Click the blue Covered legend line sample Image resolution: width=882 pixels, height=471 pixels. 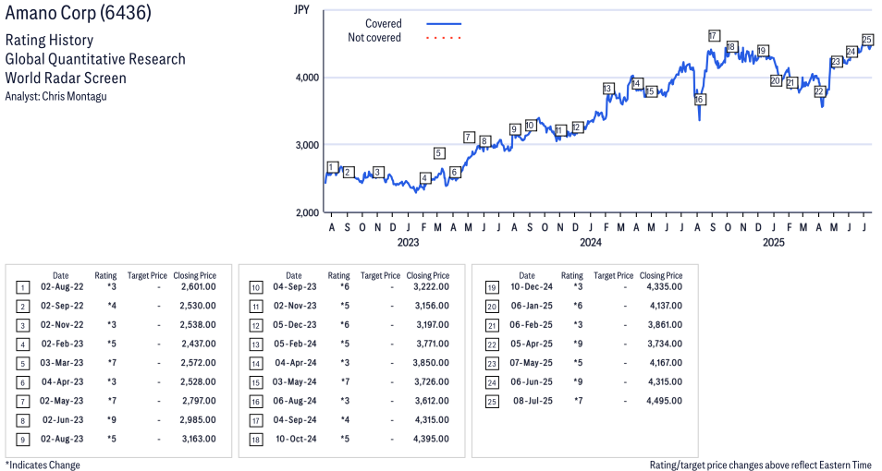coord(444,24)
